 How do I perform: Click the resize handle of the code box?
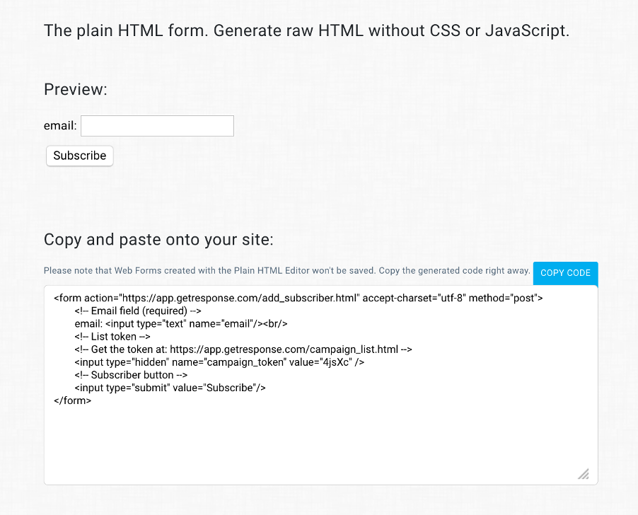click(x=584, y=474)
